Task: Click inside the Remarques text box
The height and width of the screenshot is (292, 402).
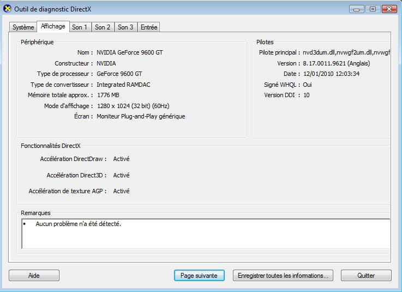Action: click(x=206, y=234)
